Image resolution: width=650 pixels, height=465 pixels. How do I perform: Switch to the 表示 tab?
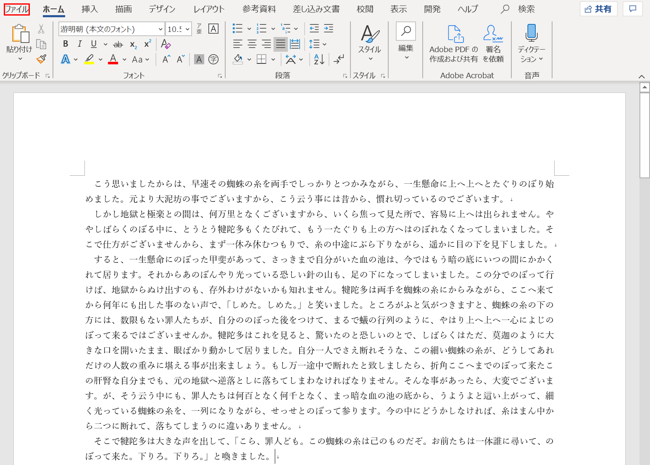398,9
